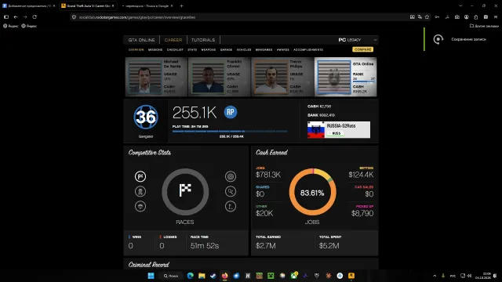Screen dimensions: 502x282
Task: Open browser main menu hamburger icon
Action: point(496,17)
